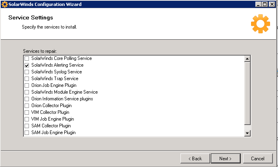Click the 'SolarWinds Trap Service' label
This screenshot has width=278, height=167.
(x=55, y=79)
